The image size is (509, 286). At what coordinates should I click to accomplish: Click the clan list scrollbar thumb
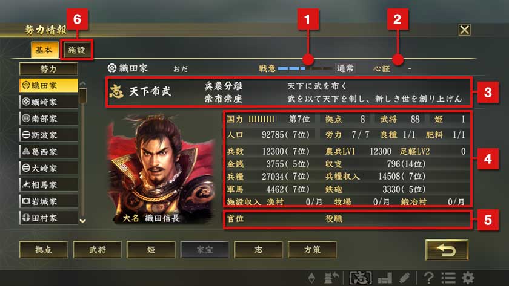(x=83, y=96)
